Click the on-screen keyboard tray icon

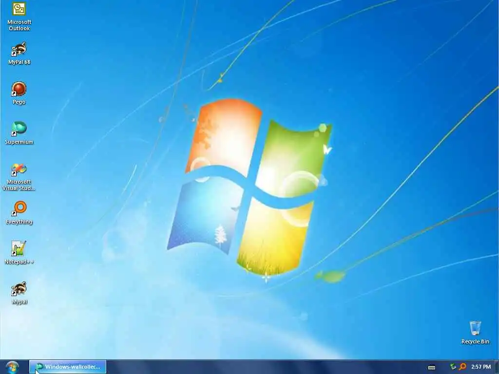(x=432, y=367)
